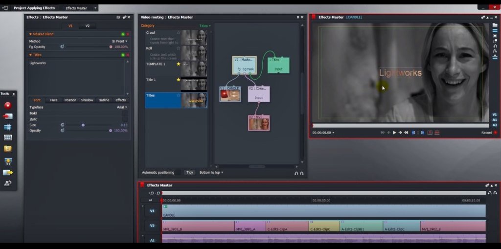Click the lower curved arrow icon beside viewer
Image resolution: width=501 pixels, height=249 pixels.
click(495, 51)
